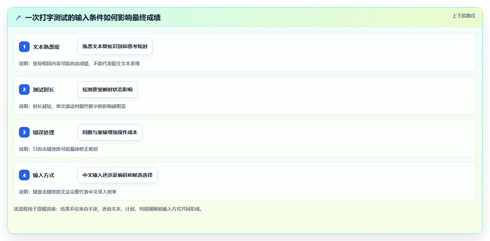Click the note starting 说明:只看击键速度
The image size is (490, 241).
click(58, 149)
